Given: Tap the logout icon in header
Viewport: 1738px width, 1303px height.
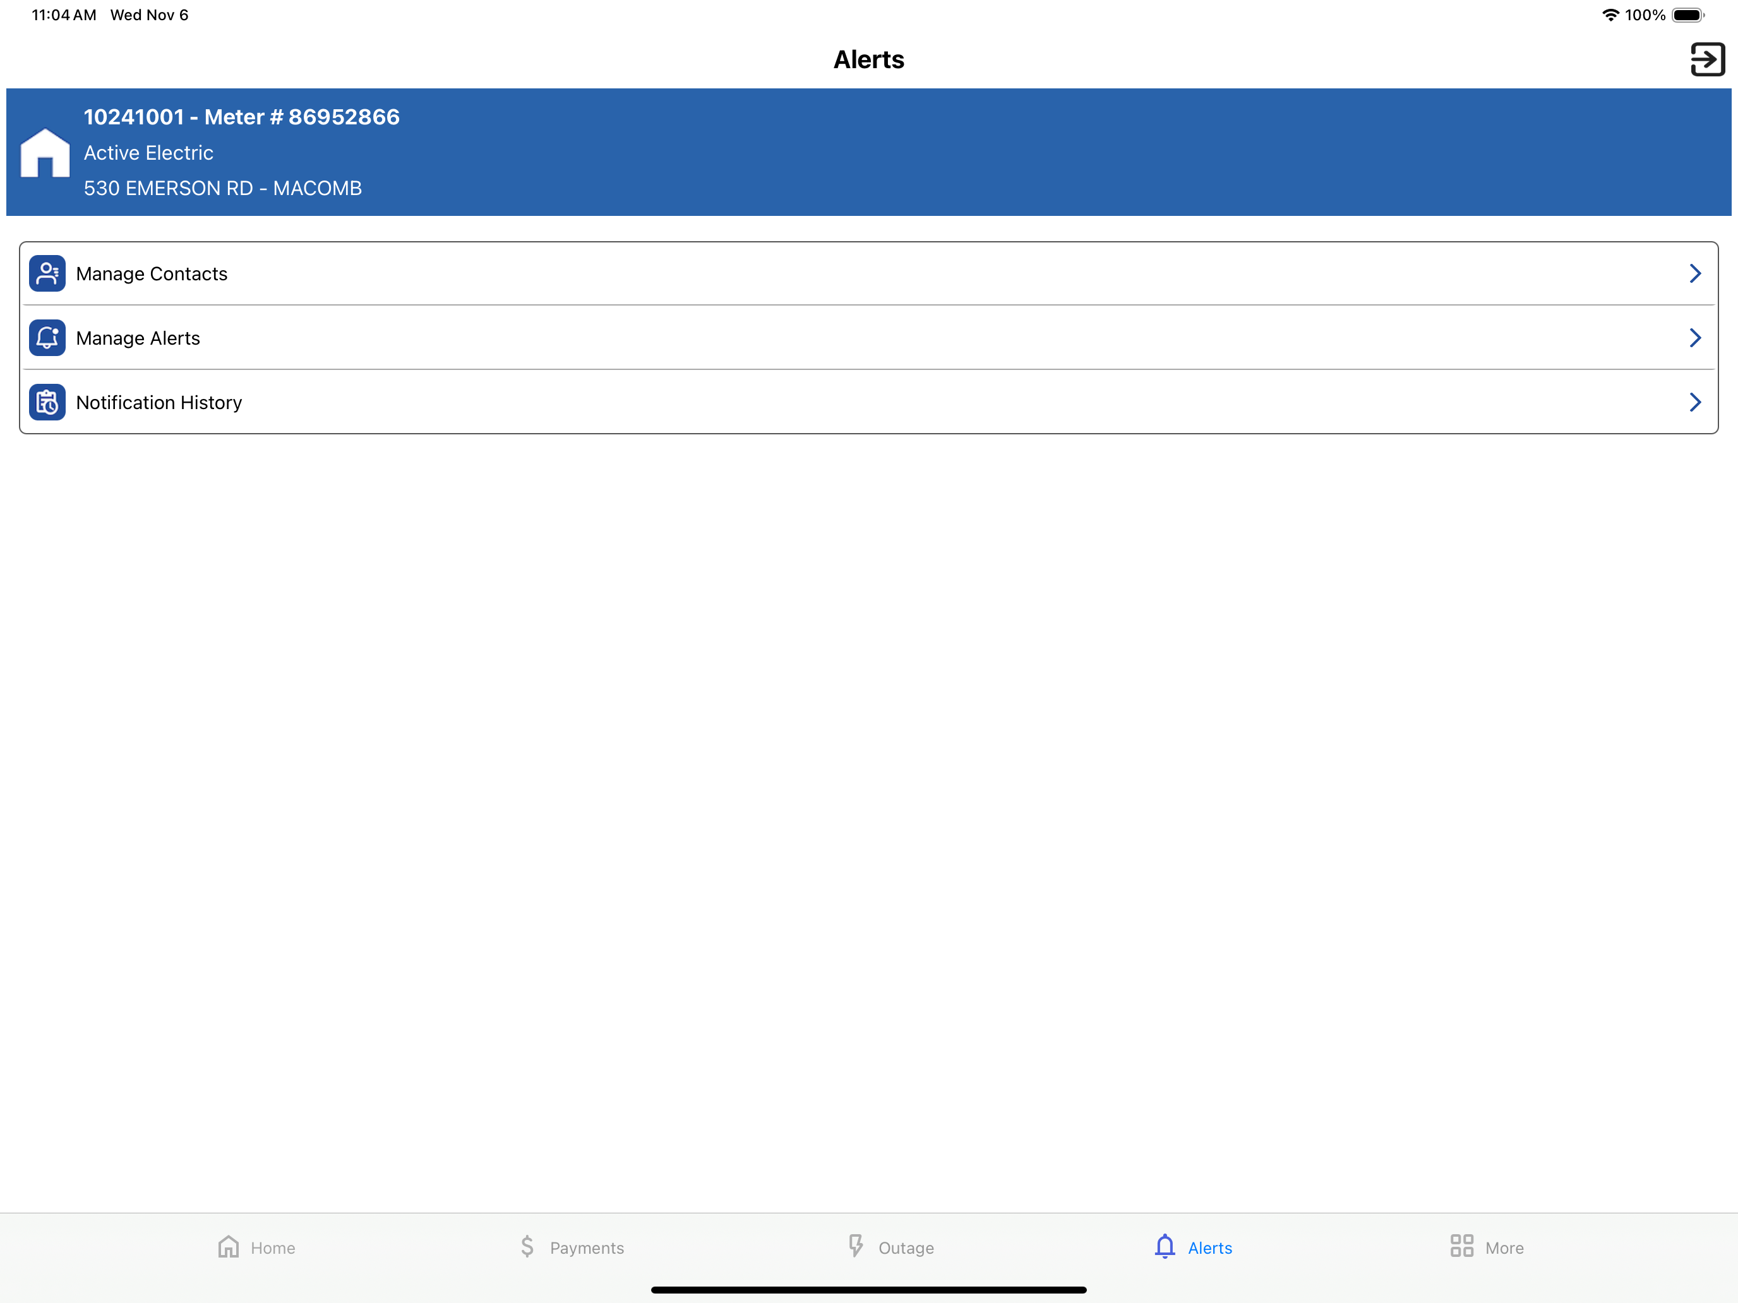Looking at the screenshot, I should click(1707, 60).
